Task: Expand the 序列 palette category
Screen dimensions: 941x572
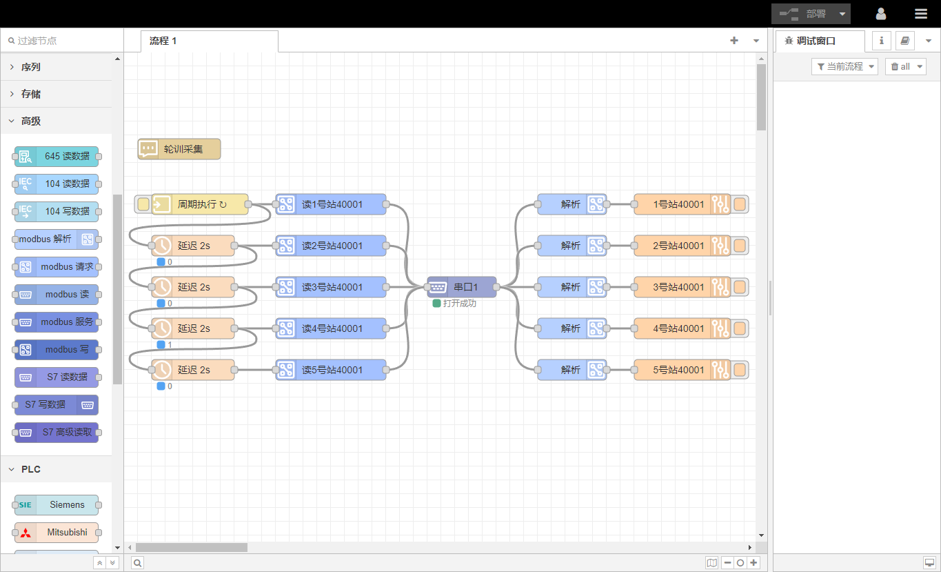Action: [x=31, y=67]
